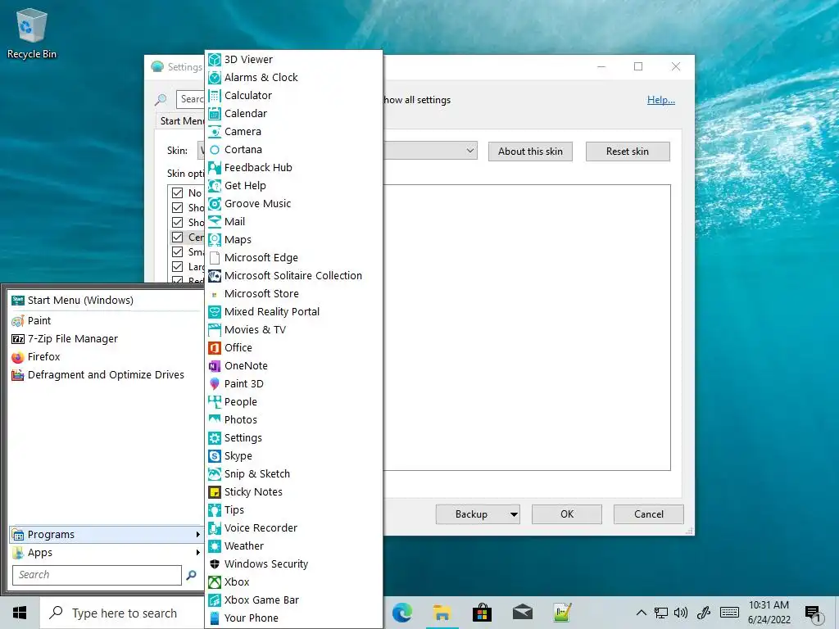Open the volume control in tray
The height and width of the screenshot is (629, 839).
coord(681,613)
